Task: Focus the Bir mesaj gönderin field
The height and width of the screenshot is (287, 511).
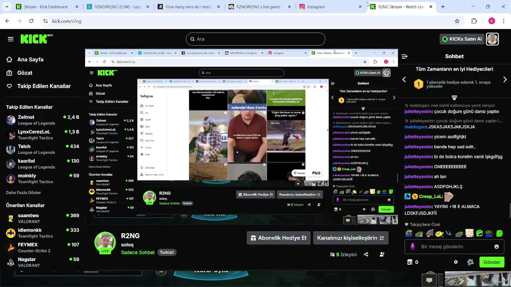Action: 455,247
